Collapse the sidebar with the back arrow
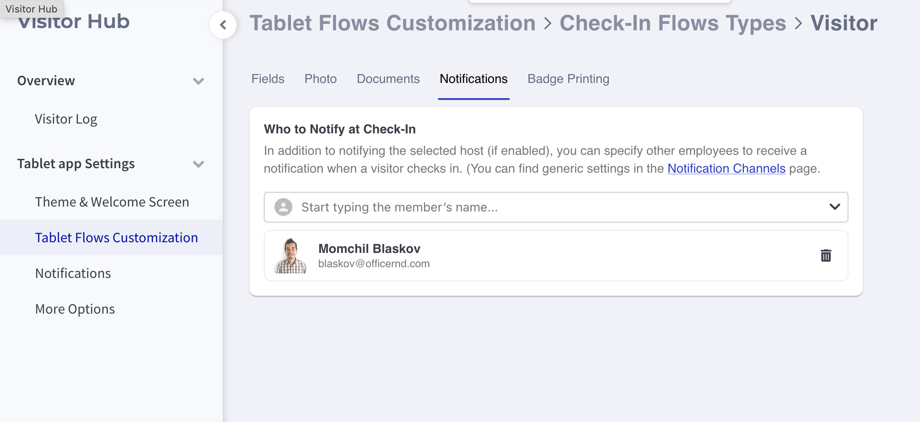Viewport: 920px width, 422px height. [223, 25]
